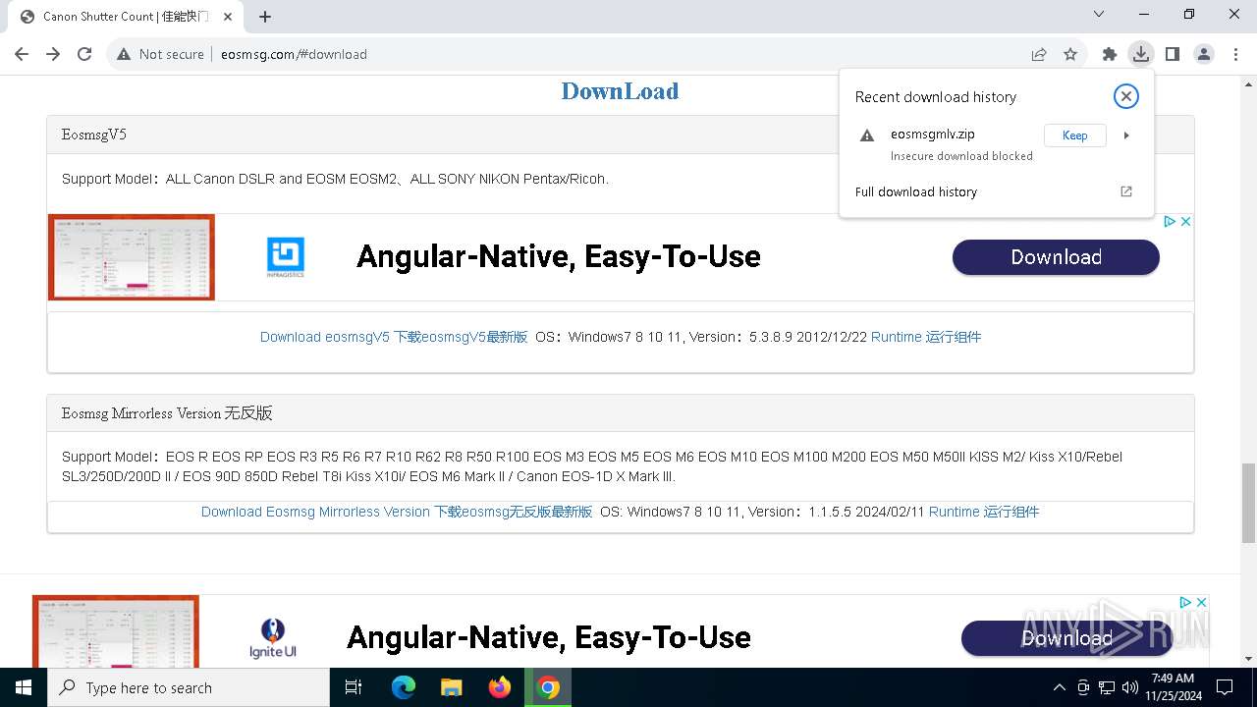Open a new tab
The image size is (1257, 707).
pyautogui.click(x=265, y=17)
